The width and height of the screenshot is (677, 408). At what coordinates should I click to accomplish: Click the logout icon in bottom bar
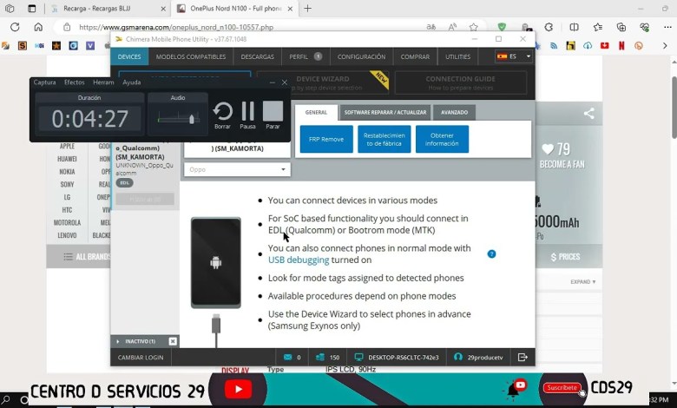[523, 357]
